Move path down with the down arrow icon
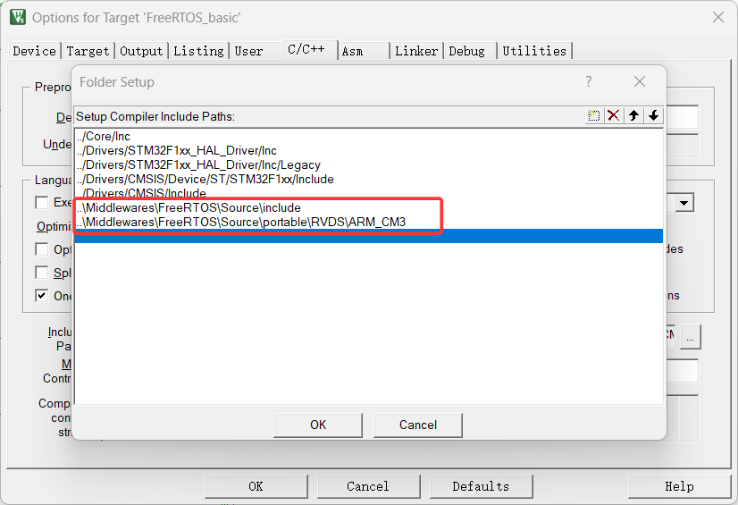Screen dimensions: 738x505 [653, 115]
